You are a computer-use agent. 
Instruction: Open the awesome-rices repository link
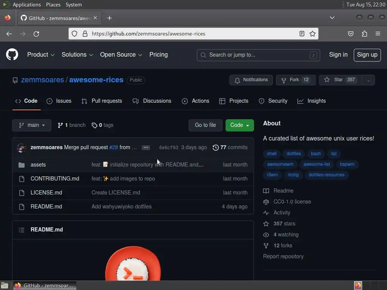[x=96, y=80]
